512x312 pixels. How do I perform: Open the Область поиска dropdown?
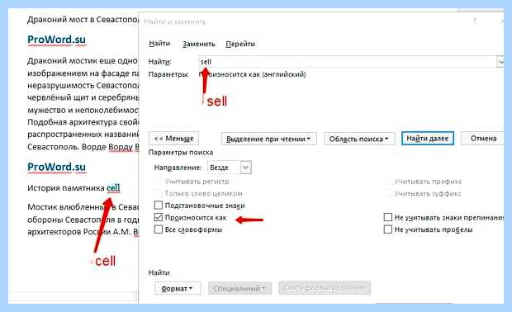click(359, 139)
